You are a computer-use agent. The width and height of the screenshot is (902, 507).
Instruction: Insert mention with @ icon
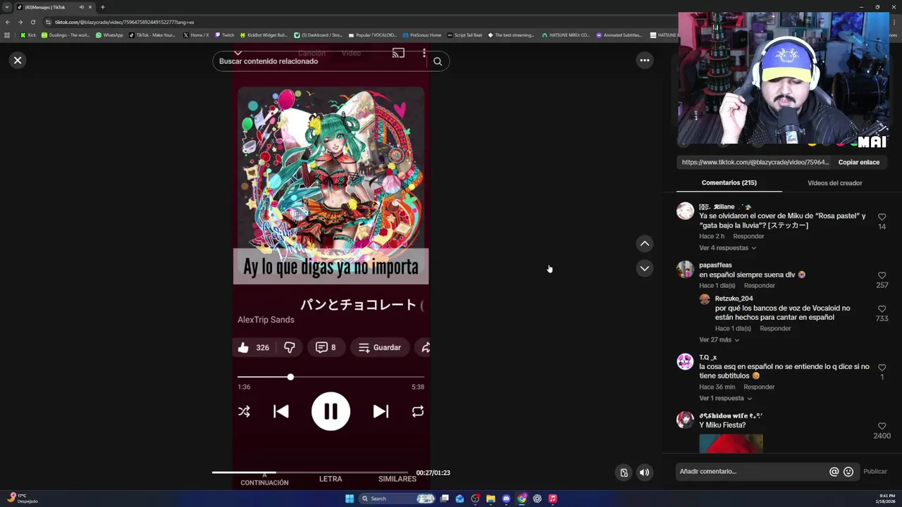834,472
